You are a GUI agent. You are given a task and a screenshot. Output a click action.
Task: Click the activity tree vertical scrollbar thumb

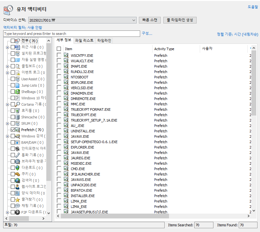pos(49,112)
